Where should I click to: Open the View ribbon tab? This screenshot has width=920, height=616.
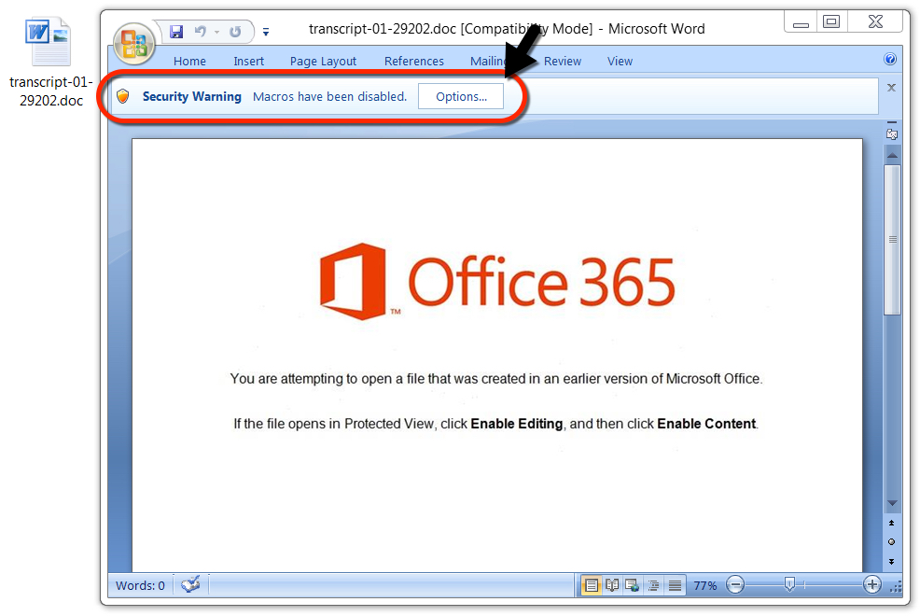(620, 61)
